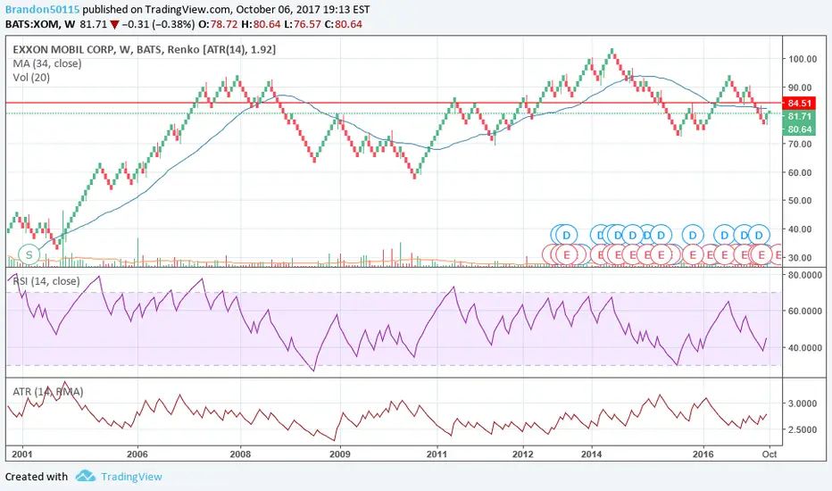Click the 2014 time axis label
Viewport: 832px width, 491px height.
[x=592, y=454]
